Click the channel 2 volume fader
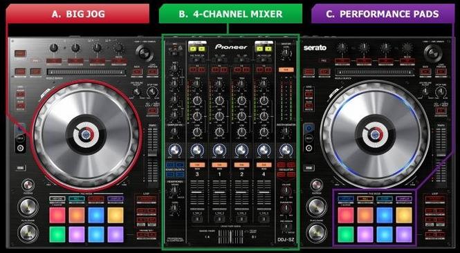 (241, 192)
